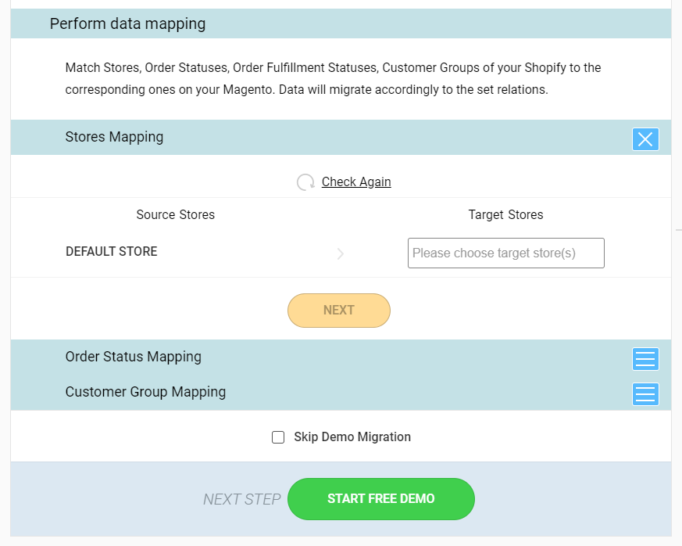Click the Perform data mapping heading
The image size is (682, 546).
click(127, 23)
